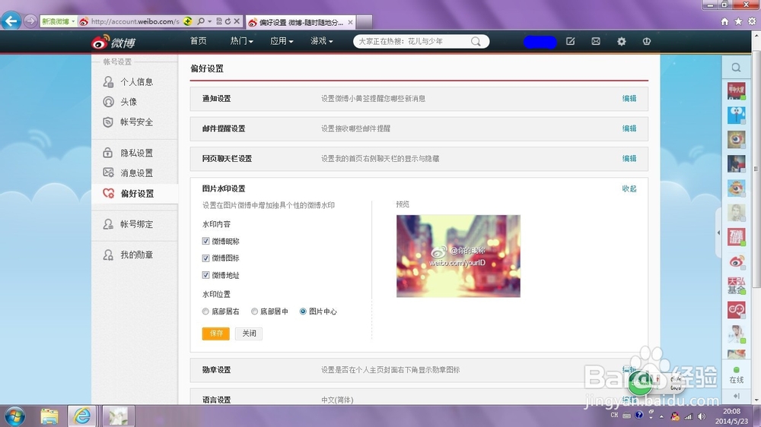Open the 天弘基金 contact in chat sidebar

pyautogui.click(x=736, y=286)
